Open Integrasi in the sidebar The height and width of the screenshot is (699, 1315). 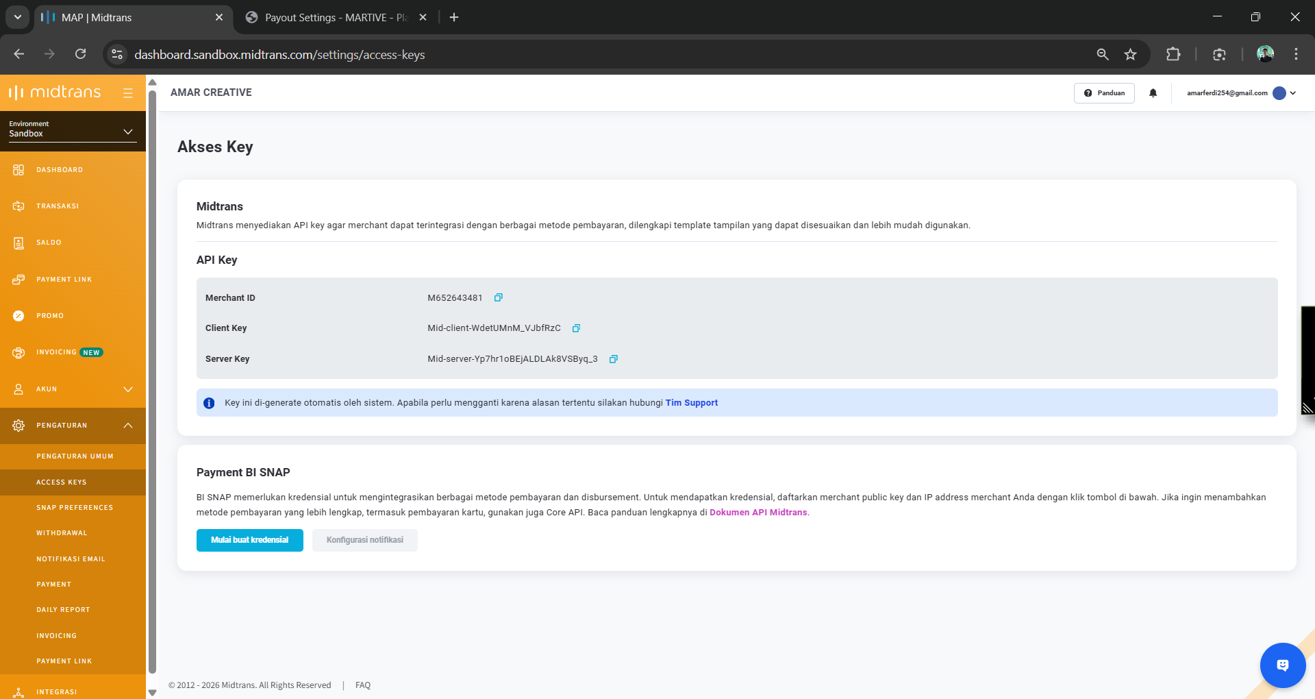[56, 692]
